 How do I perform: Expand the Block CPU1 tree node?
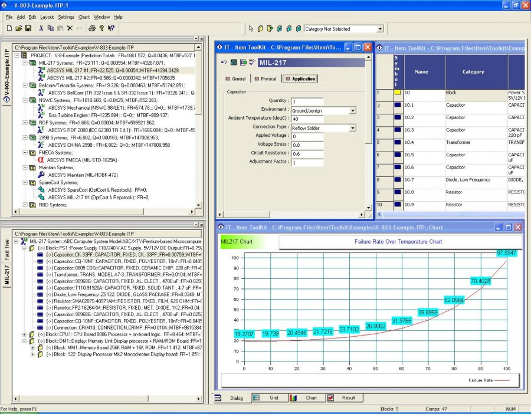24,334
